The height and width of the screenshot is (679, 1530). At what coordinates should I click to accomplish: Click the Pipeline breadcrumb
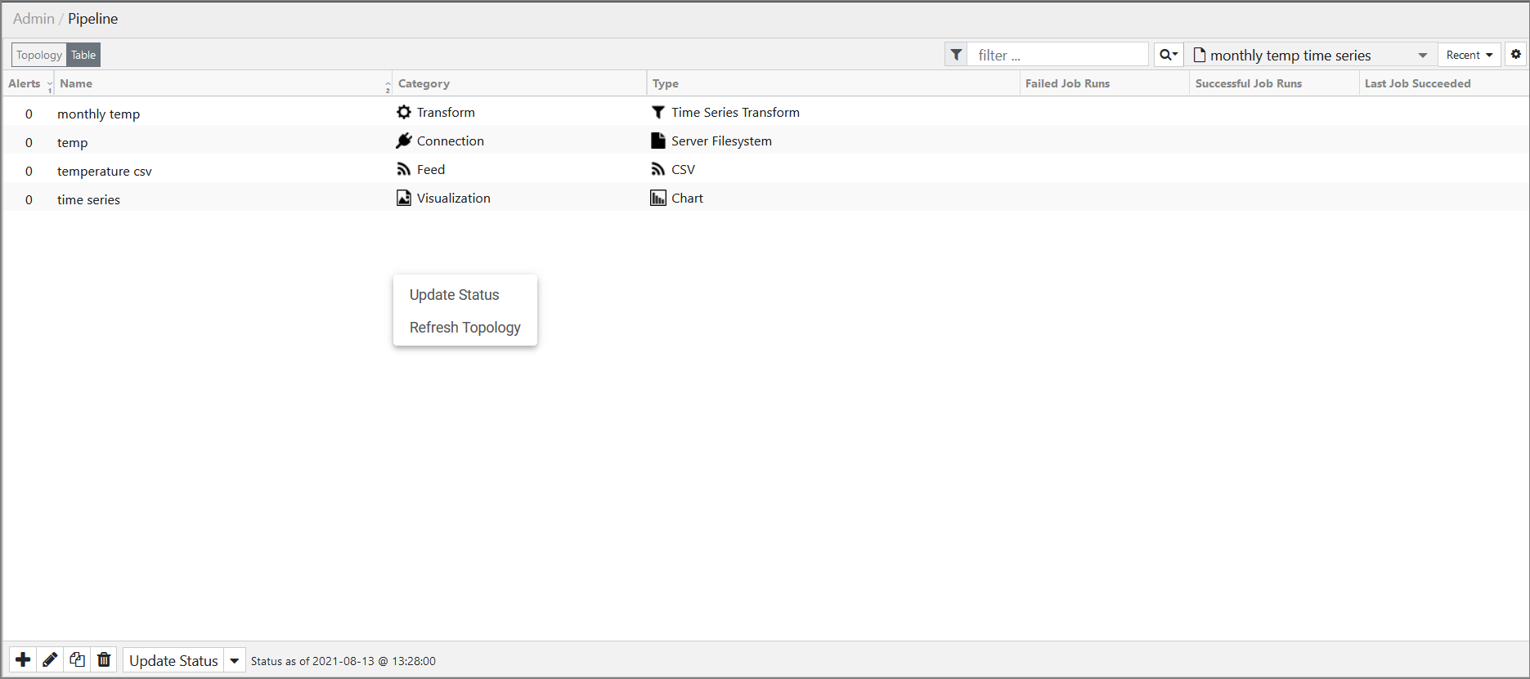pos(93,19)
